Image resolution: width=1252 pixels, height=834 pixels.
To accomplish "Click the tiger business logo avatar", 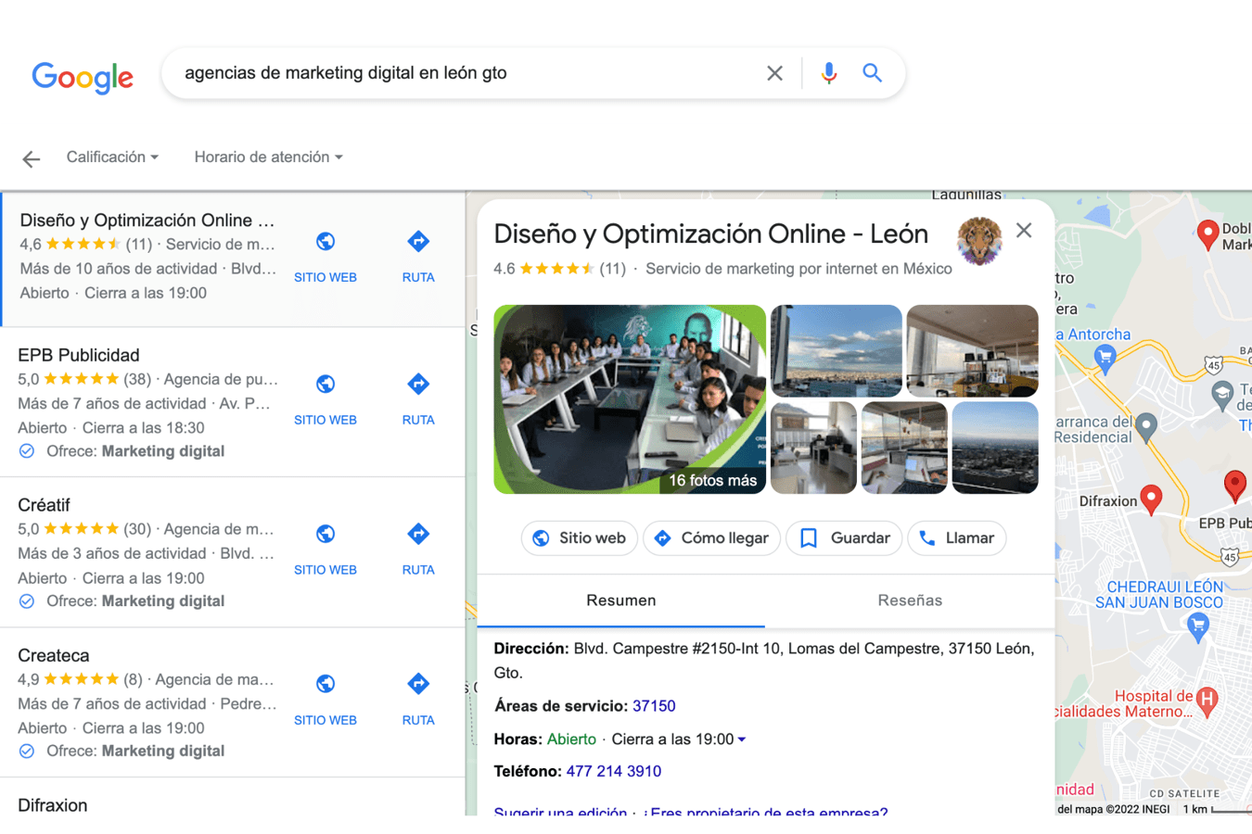I will pyautogui.click(x=979, y=241).
